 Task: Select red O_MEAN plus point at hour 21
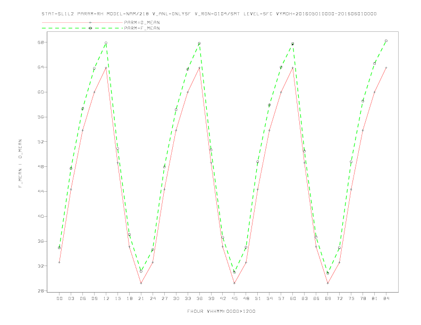(141, 283)
